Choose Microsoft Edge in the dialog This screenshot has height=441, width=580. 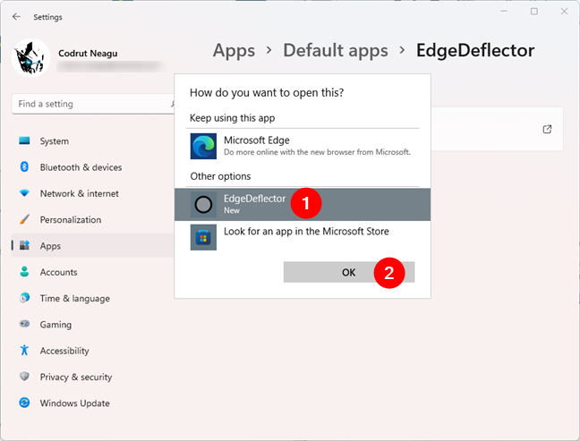point(303,147)
